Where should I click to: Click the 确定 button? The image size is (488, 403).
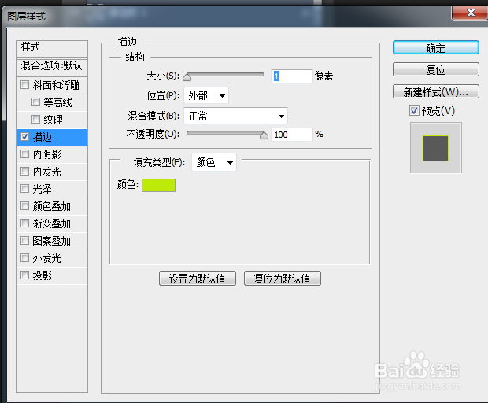[436, 47]
